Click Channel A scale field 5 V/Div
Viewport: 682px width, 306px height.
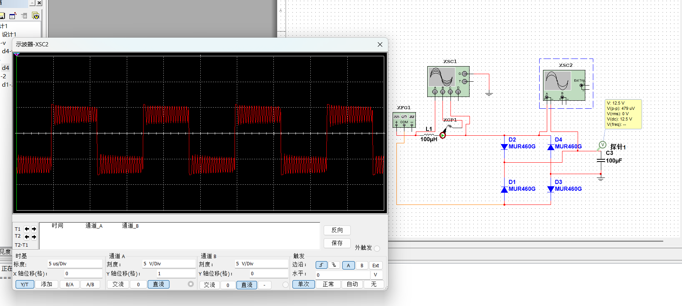169,264
